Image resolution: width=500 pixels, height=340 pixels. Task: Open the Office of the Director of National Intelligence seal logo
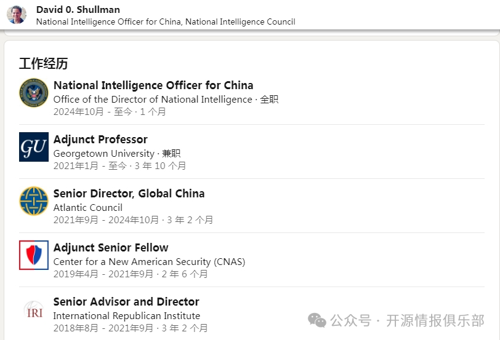(34, 93)
